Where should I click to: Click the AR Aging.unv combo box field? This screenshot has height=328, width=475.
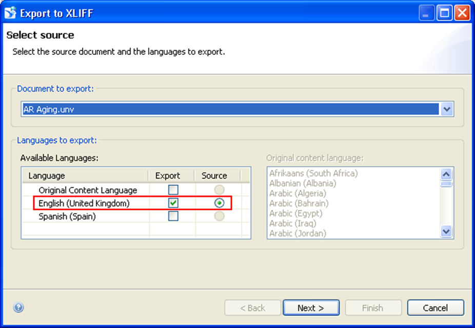(230, 109)
